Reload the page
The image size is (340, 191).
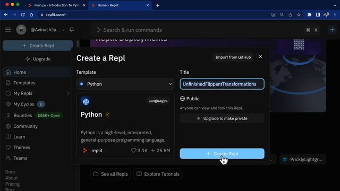click(23, 15)
